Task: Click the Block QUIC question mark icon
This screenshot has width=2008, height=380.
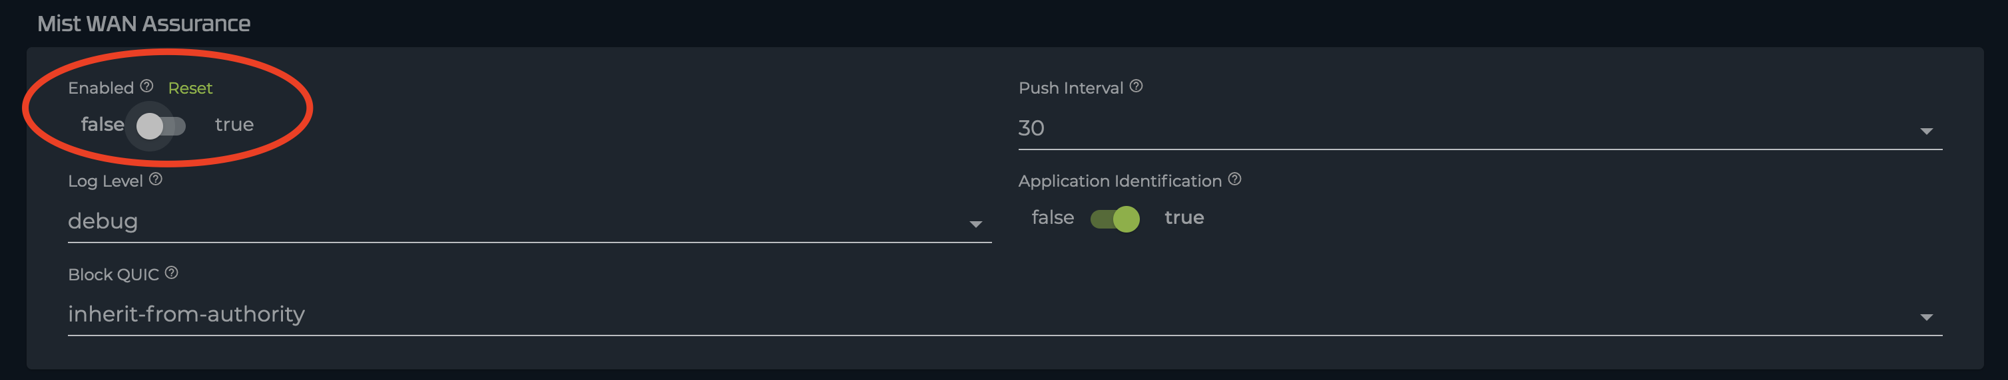Action: coord(172,273)
